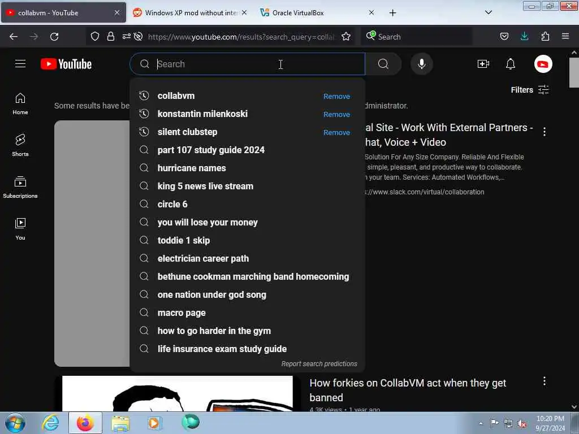This screenshot has width=579, height=434.
Task: Remove collabvm from search history
Action: point(336,96)
